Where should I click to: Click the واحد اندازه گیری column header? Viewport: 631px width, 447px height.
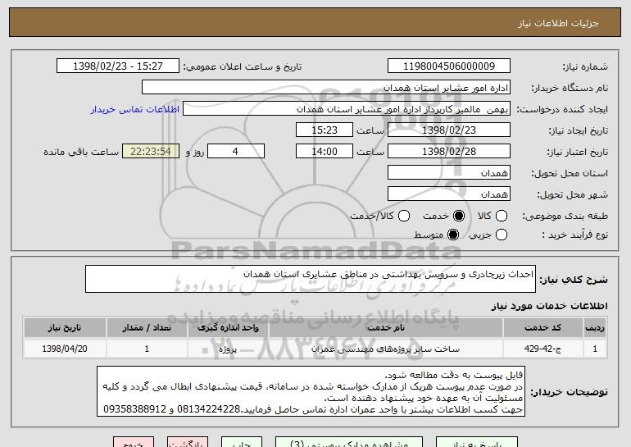pyautogui.click(x=228, y=328)
